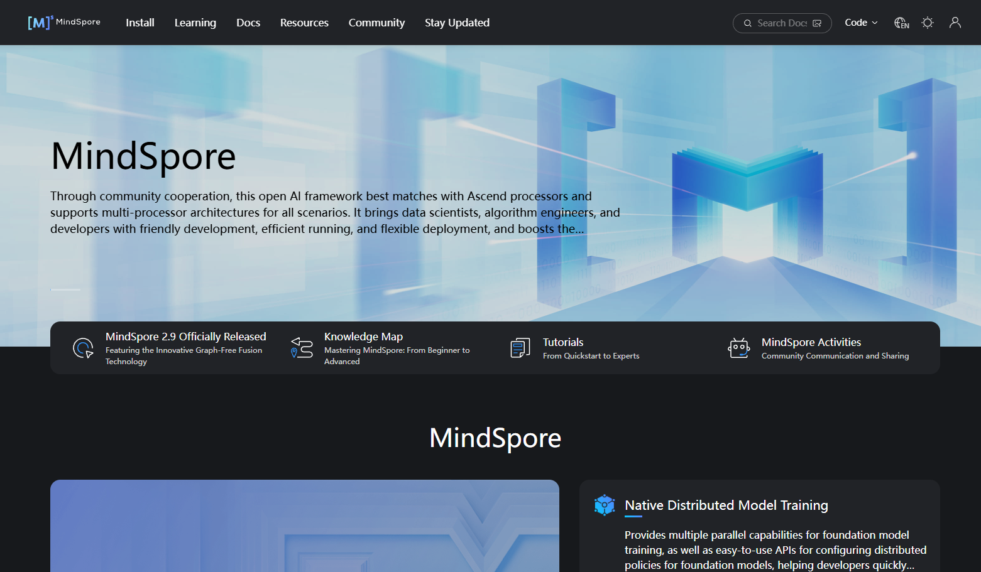Viewport: 981px width, 572px height.
Task: Click the centered MindSpore section heading
Action: click(495, 438)
